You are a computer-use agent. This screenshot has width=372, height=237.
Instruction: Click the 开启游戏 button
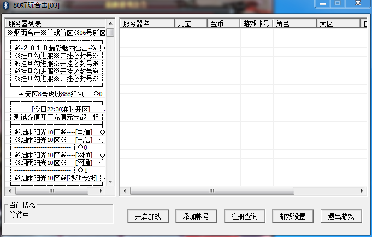pos(148,216)
